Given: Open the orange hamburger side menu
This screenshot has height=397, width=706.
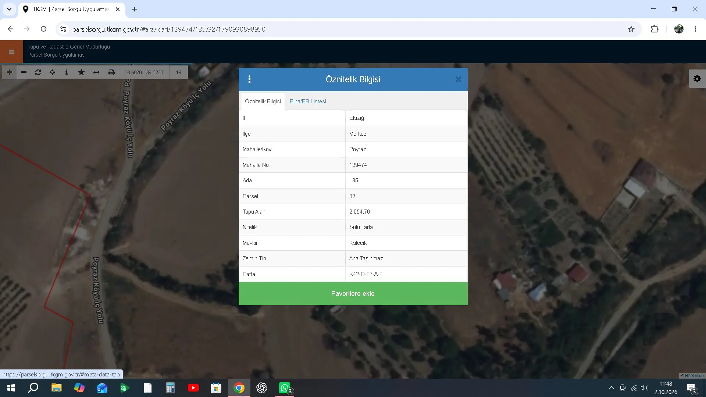Looking at the screenshot, I should click(11, 52).
